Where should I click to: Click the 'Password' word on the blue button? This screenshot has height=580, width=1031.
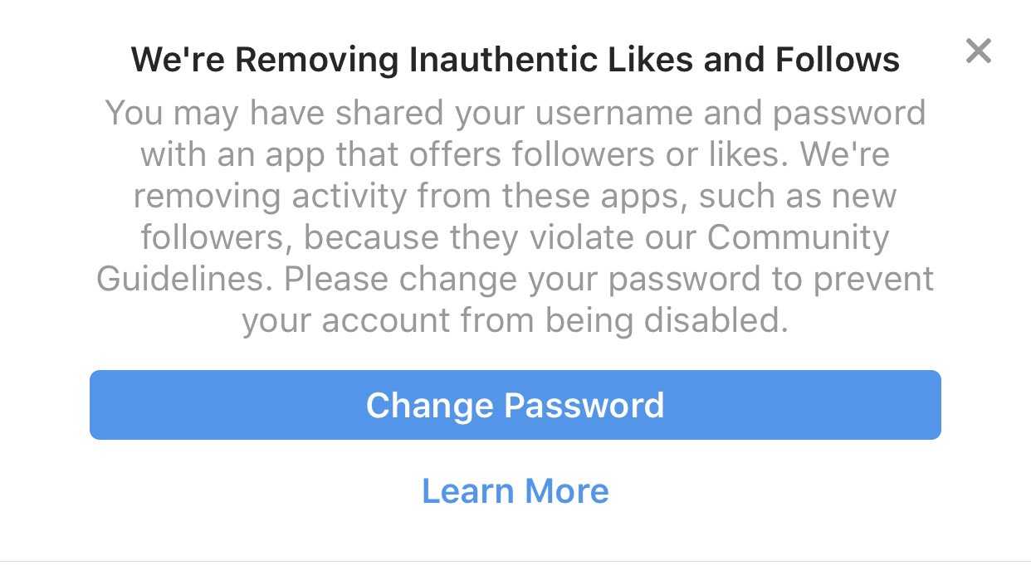[x=584, y=405]
